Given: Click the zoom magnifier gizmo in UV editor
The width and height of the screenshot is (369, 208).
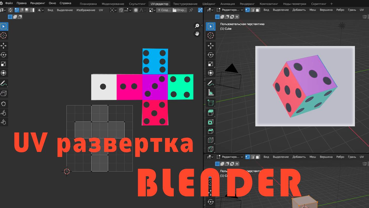Looking at the screenshot, I should (x=197, y=26).
